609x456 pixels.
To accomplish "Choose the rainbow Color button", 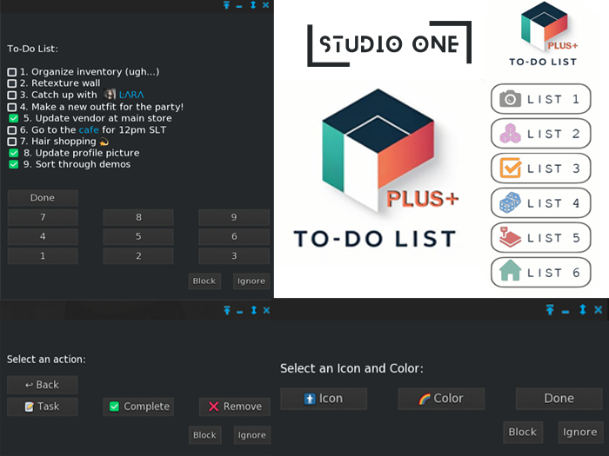I will click(441, 399).
